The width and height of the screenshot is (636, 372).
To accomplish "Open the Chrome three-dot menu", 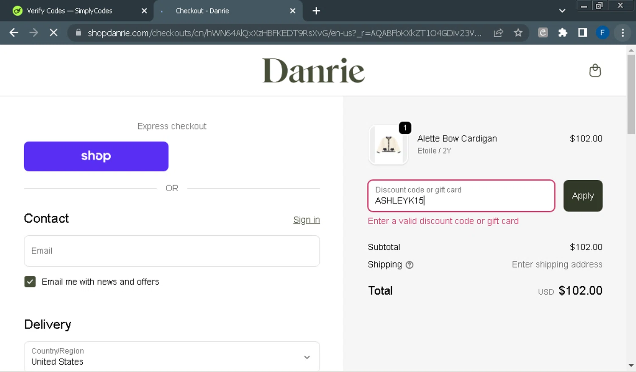I will tap(622, 33).
